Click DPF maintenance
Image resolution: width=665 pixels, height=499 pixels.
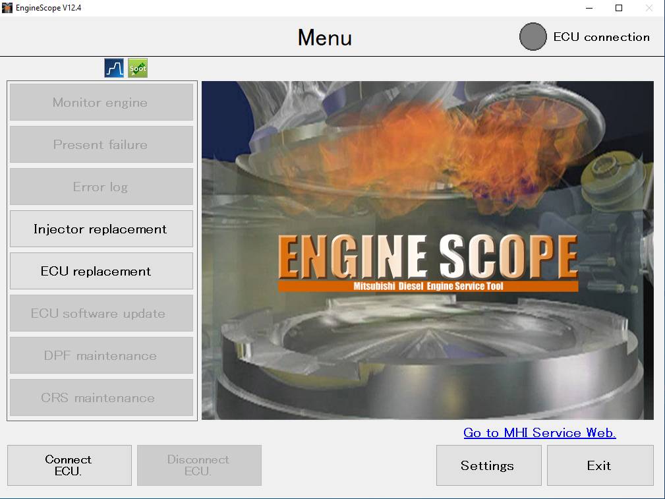click(101, 355)
